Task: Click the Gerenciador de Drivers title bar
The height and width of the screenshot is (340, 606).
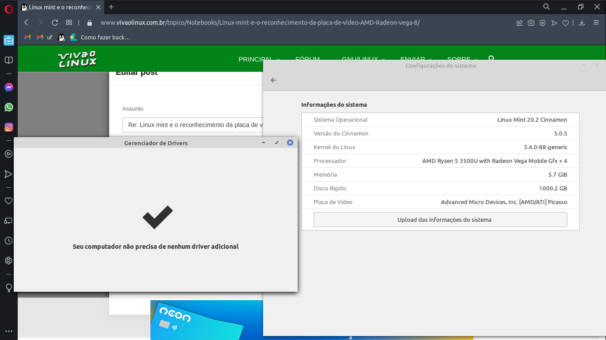Action: (x=156, y=143)
